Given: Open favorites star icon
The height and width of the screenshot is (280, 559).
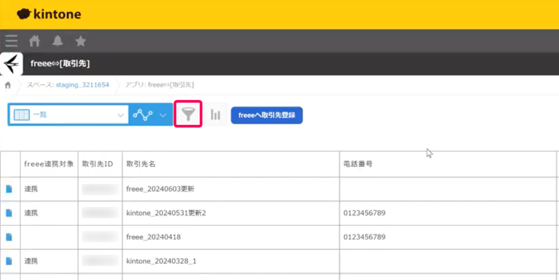Looking at the screenshot, I should [x=81, y=41].
